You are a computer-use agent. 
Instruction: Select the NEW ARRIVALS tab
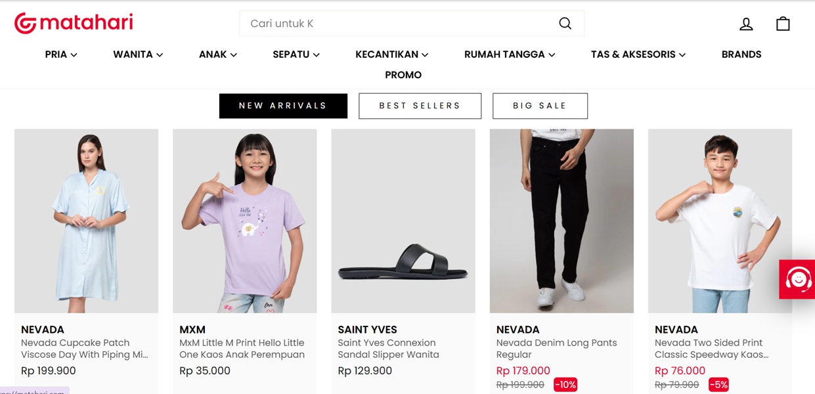(x=283, y=106)
